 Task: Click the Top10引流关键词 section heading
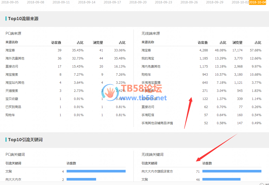click(x=25, y=140)
